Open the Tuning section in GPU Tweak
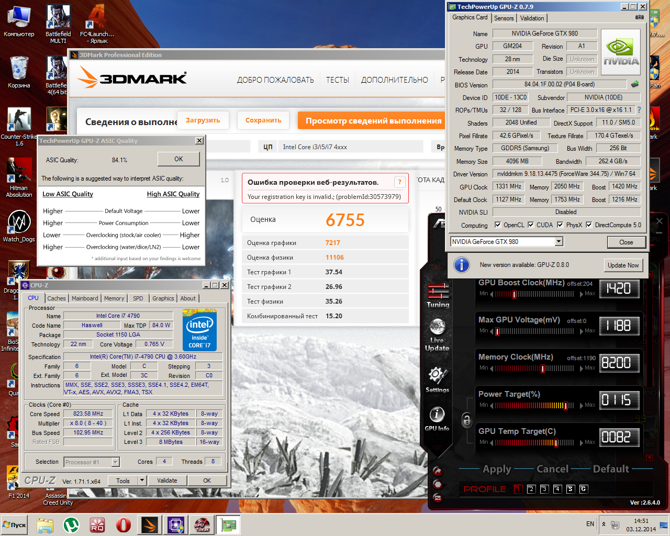 coord(438,296)
